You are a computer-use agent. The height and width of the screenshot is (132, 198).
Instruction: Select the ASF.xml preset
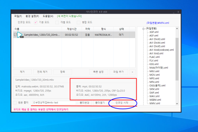pyautogui.click(x=154, y=36)
